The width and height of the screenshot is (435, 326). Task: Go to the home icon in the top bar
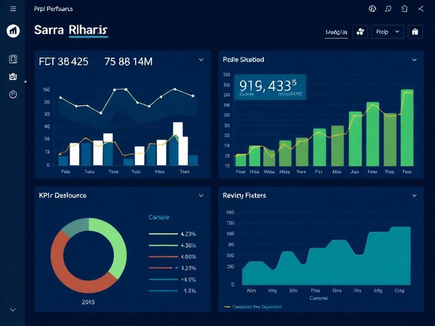(404, 9)
